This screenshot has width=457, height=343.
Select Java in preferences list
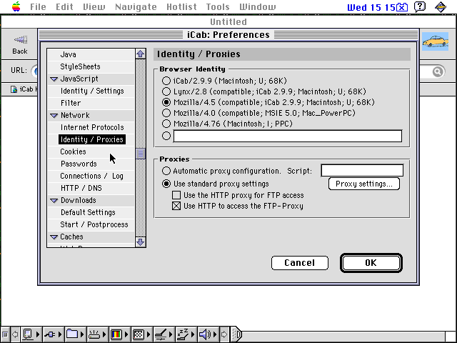point(69,54)
